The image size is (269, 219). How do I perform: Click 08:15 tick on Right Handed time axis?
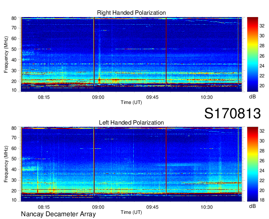(x=44, y=97)
